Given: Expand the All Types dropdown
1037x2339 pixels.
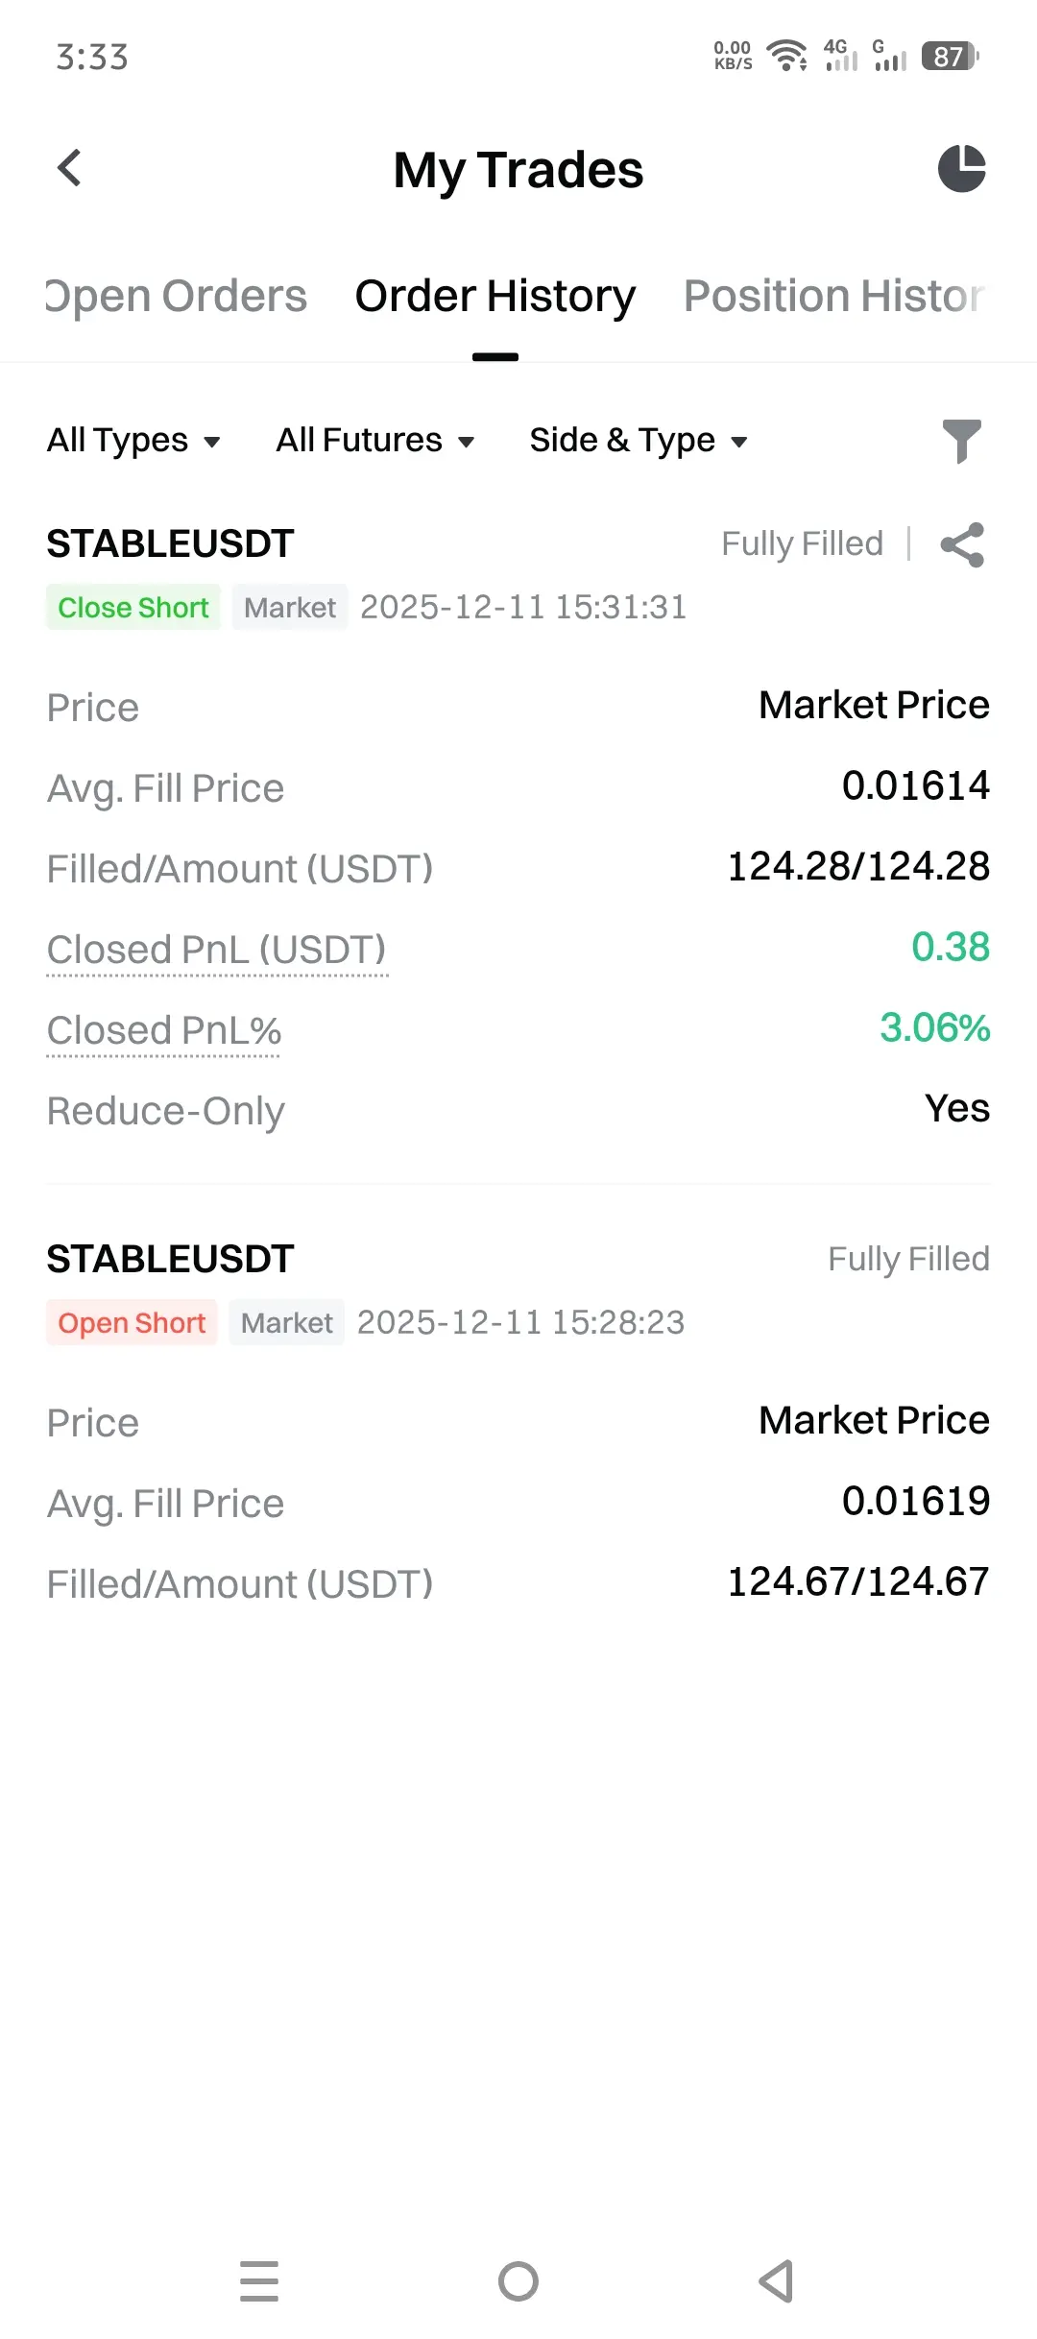Looking at the screenshot, I should (x=133, y=441).
